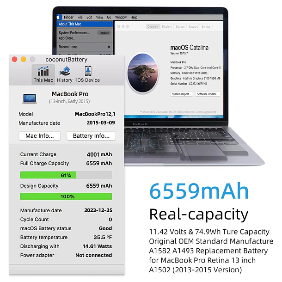Select the This Mac chart icon
Screen dimensions: 282x282
(43, 71)
